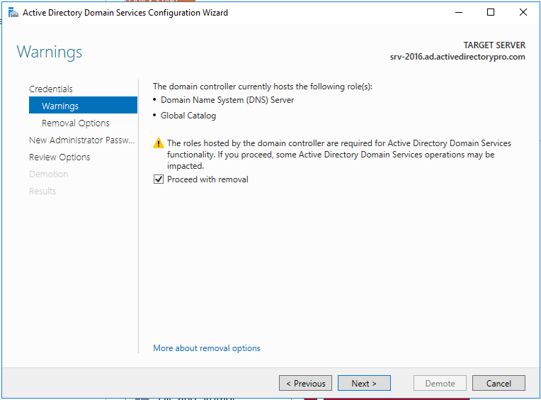
Task: Select the greyed Results step
Action: click(42, 191)
